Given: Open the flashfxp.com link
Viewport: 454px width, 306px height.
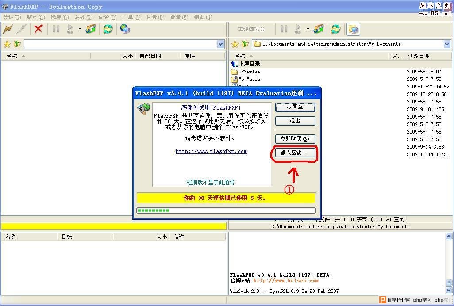Looking at the screenshot, I should click(x=211, y=151).
